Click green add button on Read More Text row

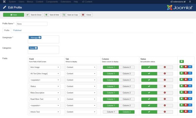tap(182, 99)
